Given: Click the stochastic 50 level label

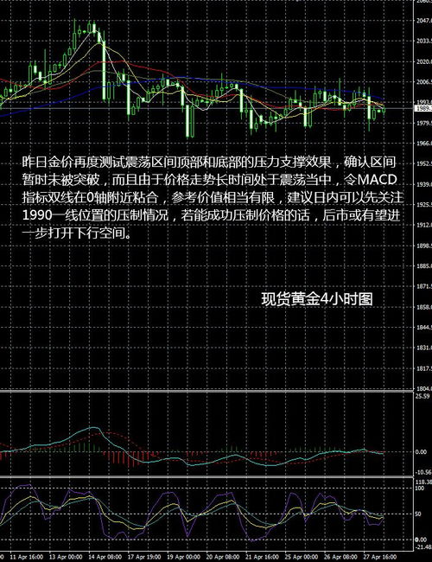Looking at the screenshot, I should coord(418,514).
